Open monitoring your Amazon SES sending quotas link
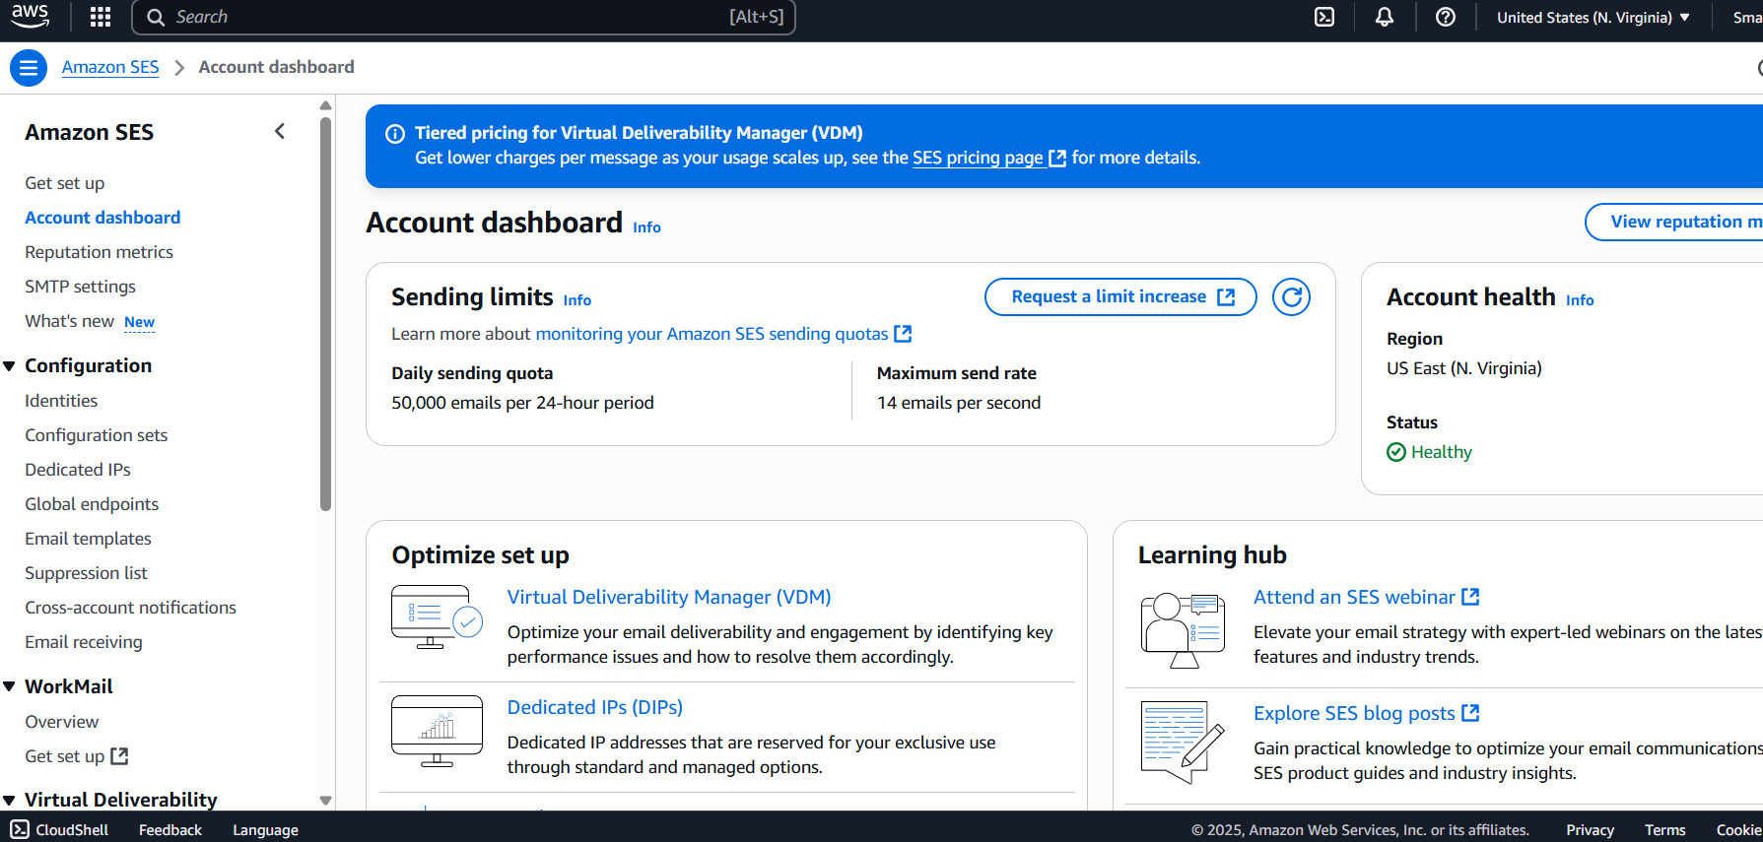 pos(722,334)
